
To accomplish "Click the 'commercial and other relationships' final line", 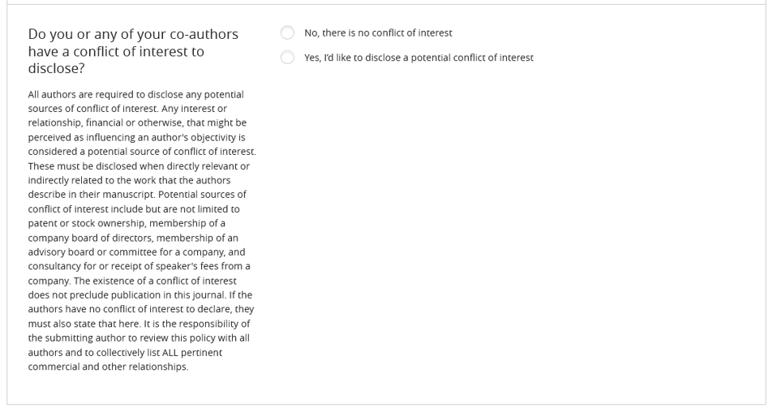I will [108, 367].
